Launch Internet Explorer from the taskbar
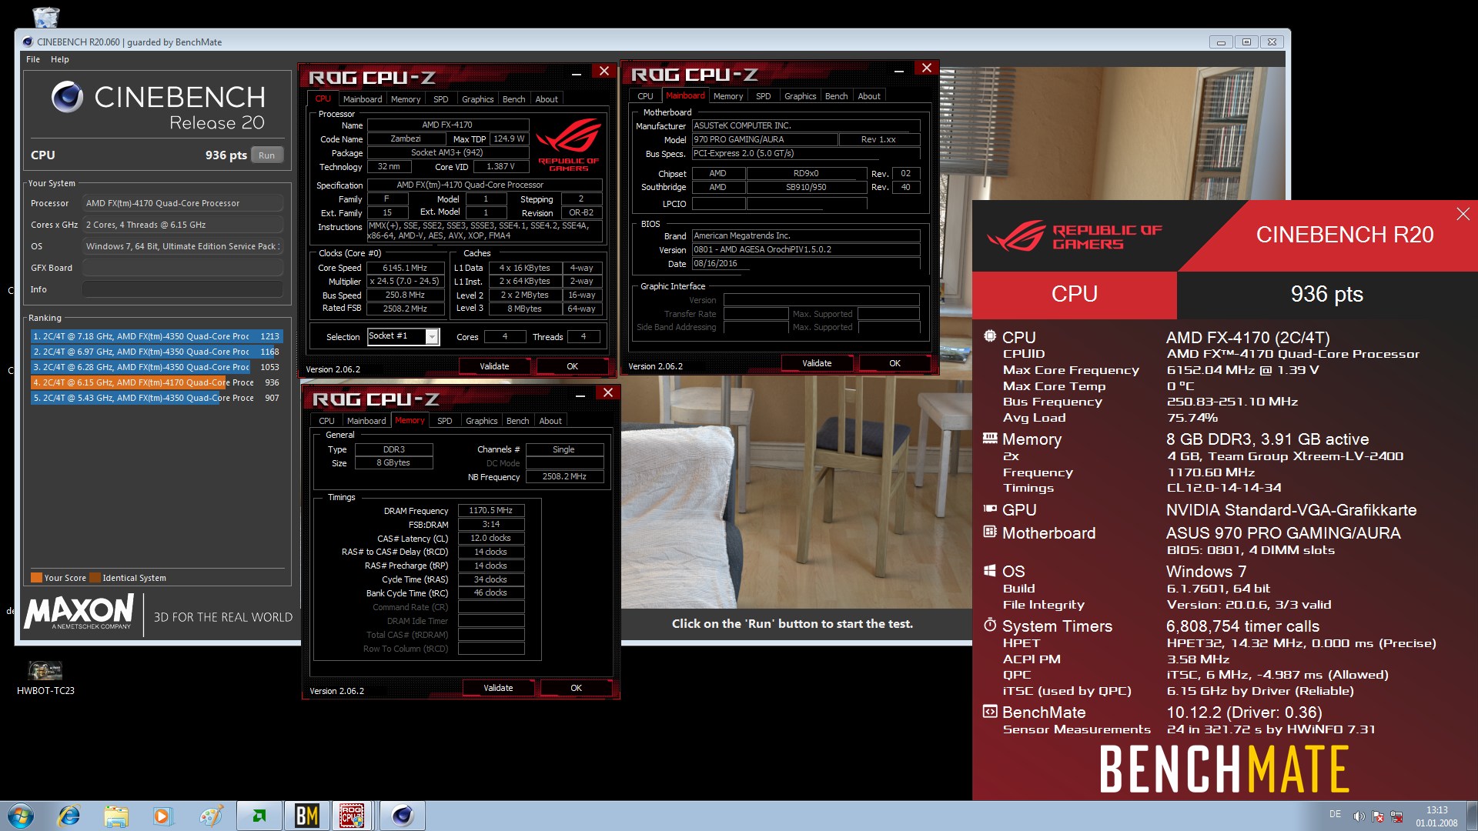 tap(69, 816)
